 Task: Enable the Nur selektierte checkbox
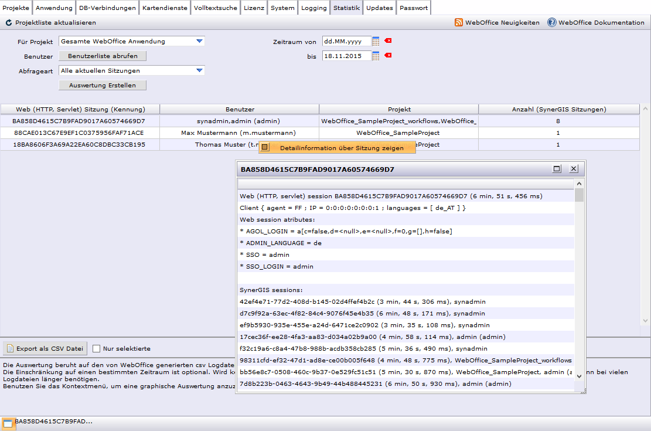[96, 348]
